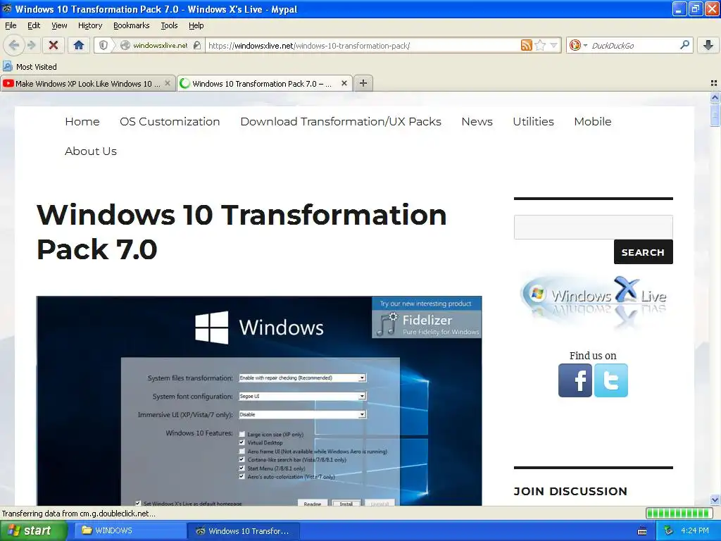This screenshot has height=541, width=721.
Task: Click the keyboard icon in taskbar
Action: 642,531
